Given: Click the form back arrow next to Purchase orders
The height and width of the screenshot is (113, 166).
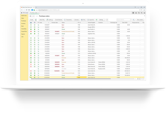Looking at the screenshot, I should click(31, 16).
